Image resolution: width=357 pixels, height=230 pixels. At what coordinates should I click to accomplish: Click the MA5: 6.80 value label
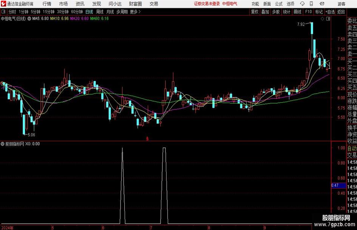pyautogui.click(x=40, y=19)
